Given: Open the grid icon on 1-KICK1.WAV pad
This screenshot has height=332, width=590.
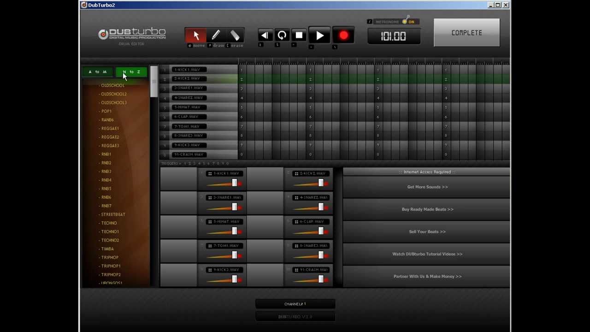Looking at the screenshot, I should [210, 173].
